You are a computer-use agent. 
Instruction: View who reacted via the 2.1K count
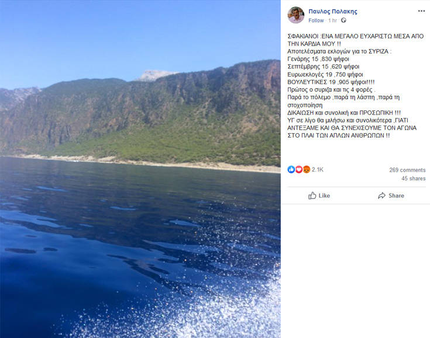(318, 169)
